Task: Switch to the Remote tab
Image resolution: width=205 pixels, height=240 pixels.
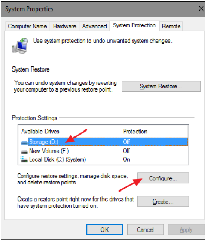Action: [x=171, y=26]
